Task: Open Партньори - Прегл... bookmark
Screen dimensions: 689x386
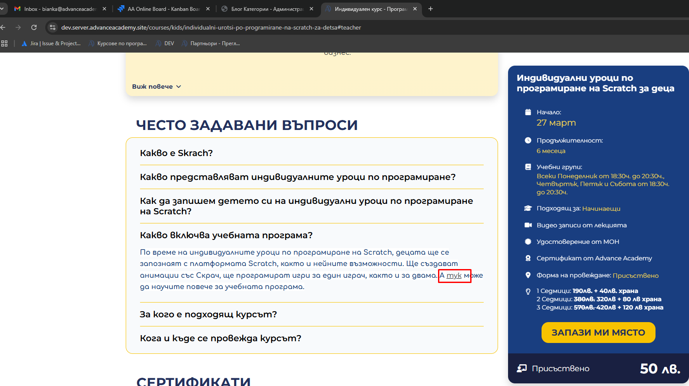Action: pos(211,43)
